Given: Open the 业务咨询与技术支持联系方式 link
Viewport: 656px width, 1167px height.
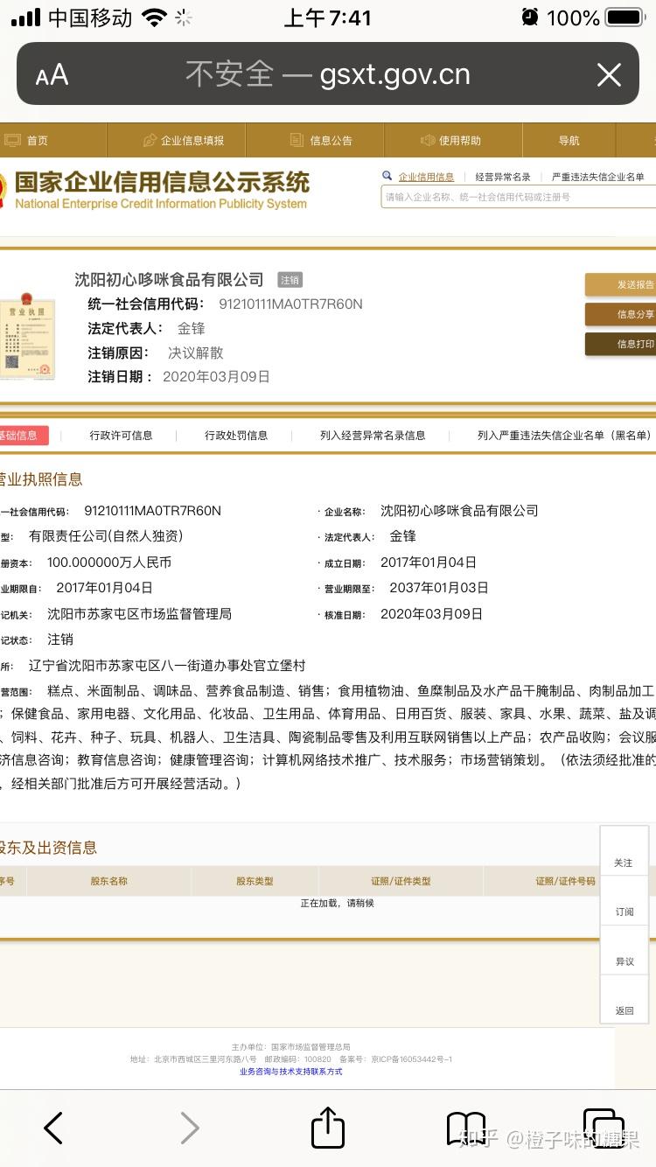Looking at the screenshot, I should [291, 1071].
